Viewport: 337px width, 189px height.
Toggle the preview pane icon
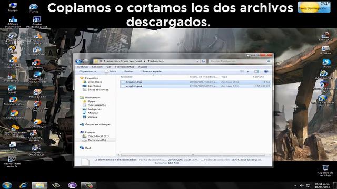[256, 71]
